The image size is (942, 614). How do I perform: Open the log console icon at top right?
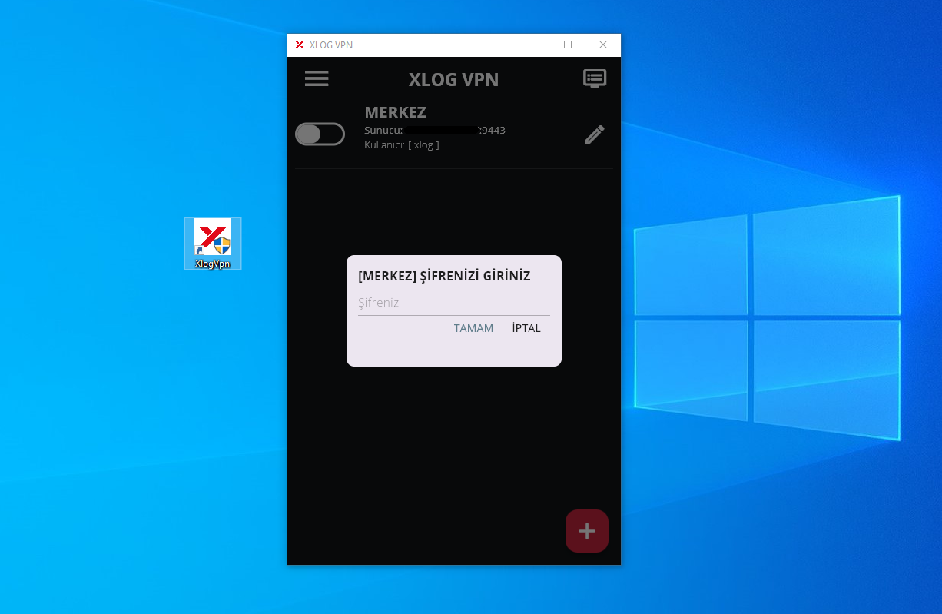click(595, 78)
